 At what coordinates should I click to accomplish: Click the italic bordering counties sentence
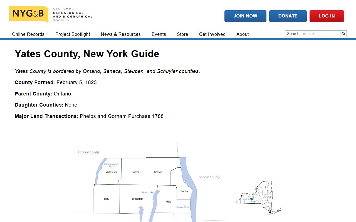tap(107, 71)
